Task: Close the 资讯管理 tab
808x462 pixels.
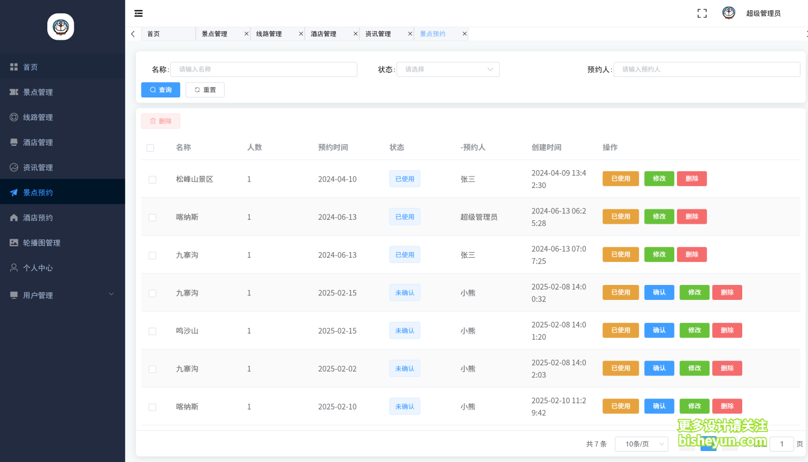Action: [x=410, y=34]
